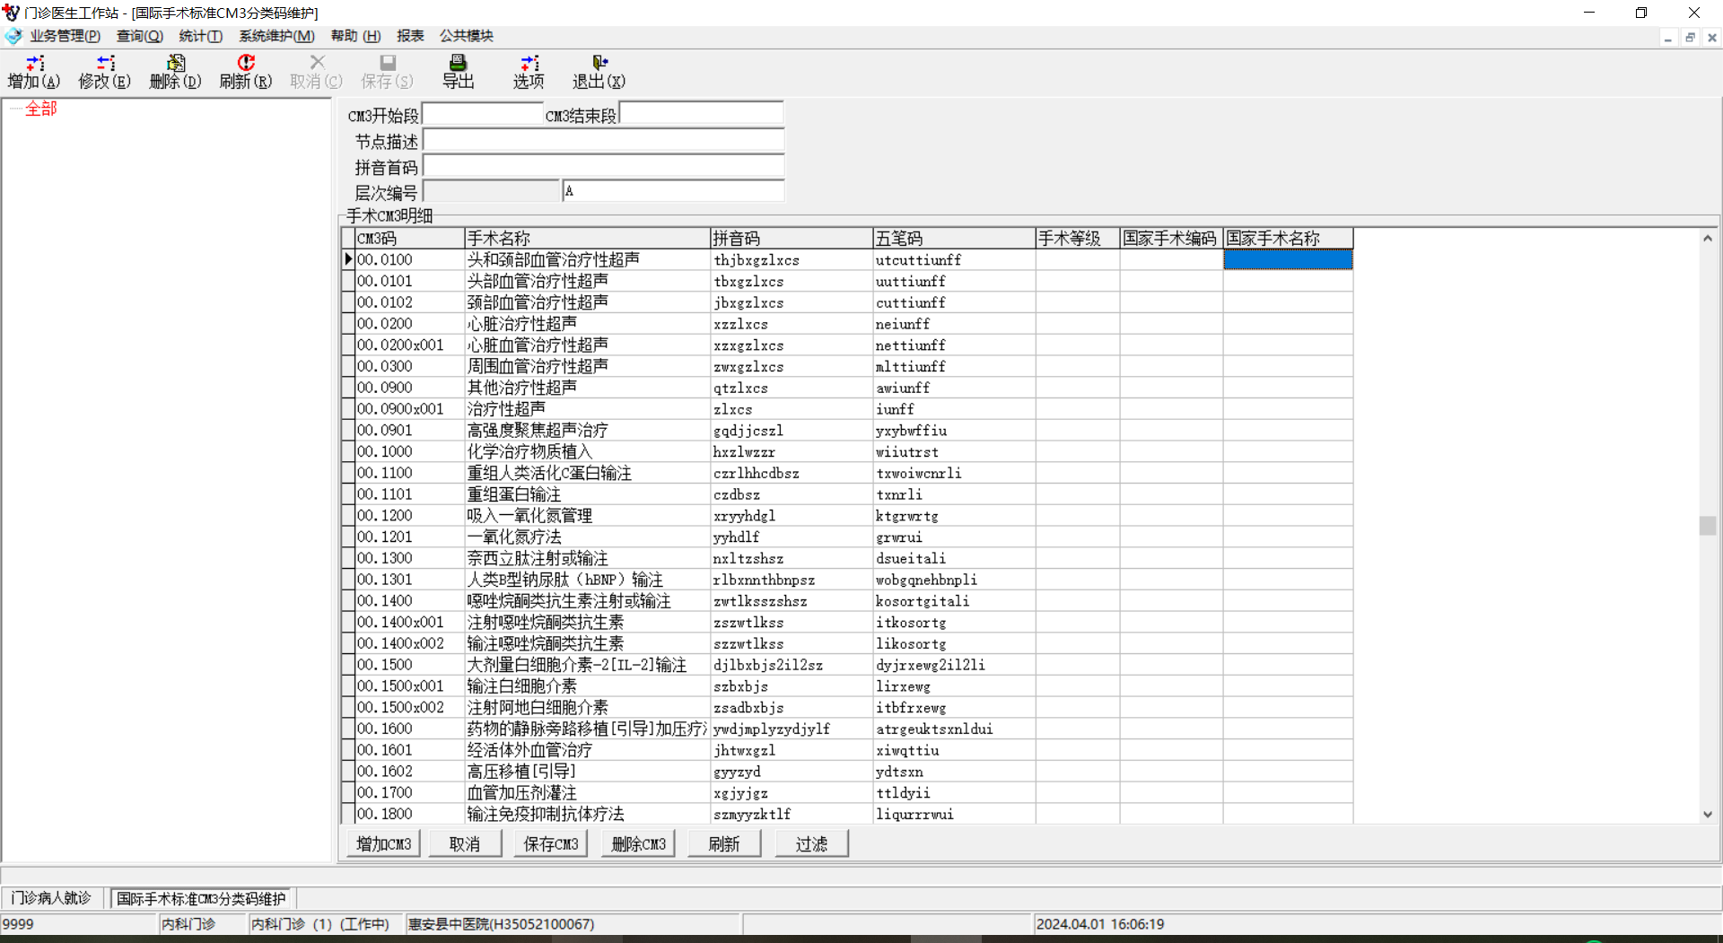Close the inner document window
1723x943 pixels.
click(1711, 38)
